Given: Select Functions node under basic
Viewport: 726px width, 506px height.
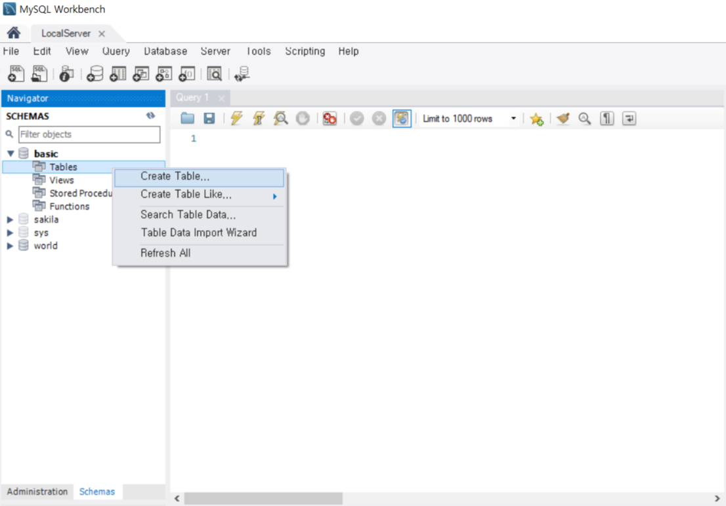Looking at the screenshot, I should pyautogui.click(x=70, y=206).
